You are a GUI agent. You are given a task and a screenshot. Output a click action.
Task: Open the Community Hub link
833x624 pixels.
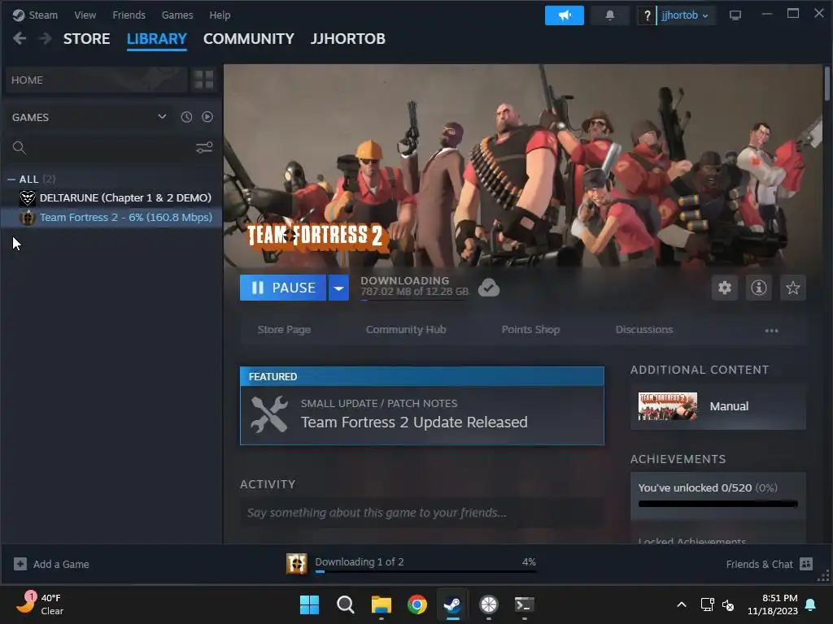(x=406, y=330)
